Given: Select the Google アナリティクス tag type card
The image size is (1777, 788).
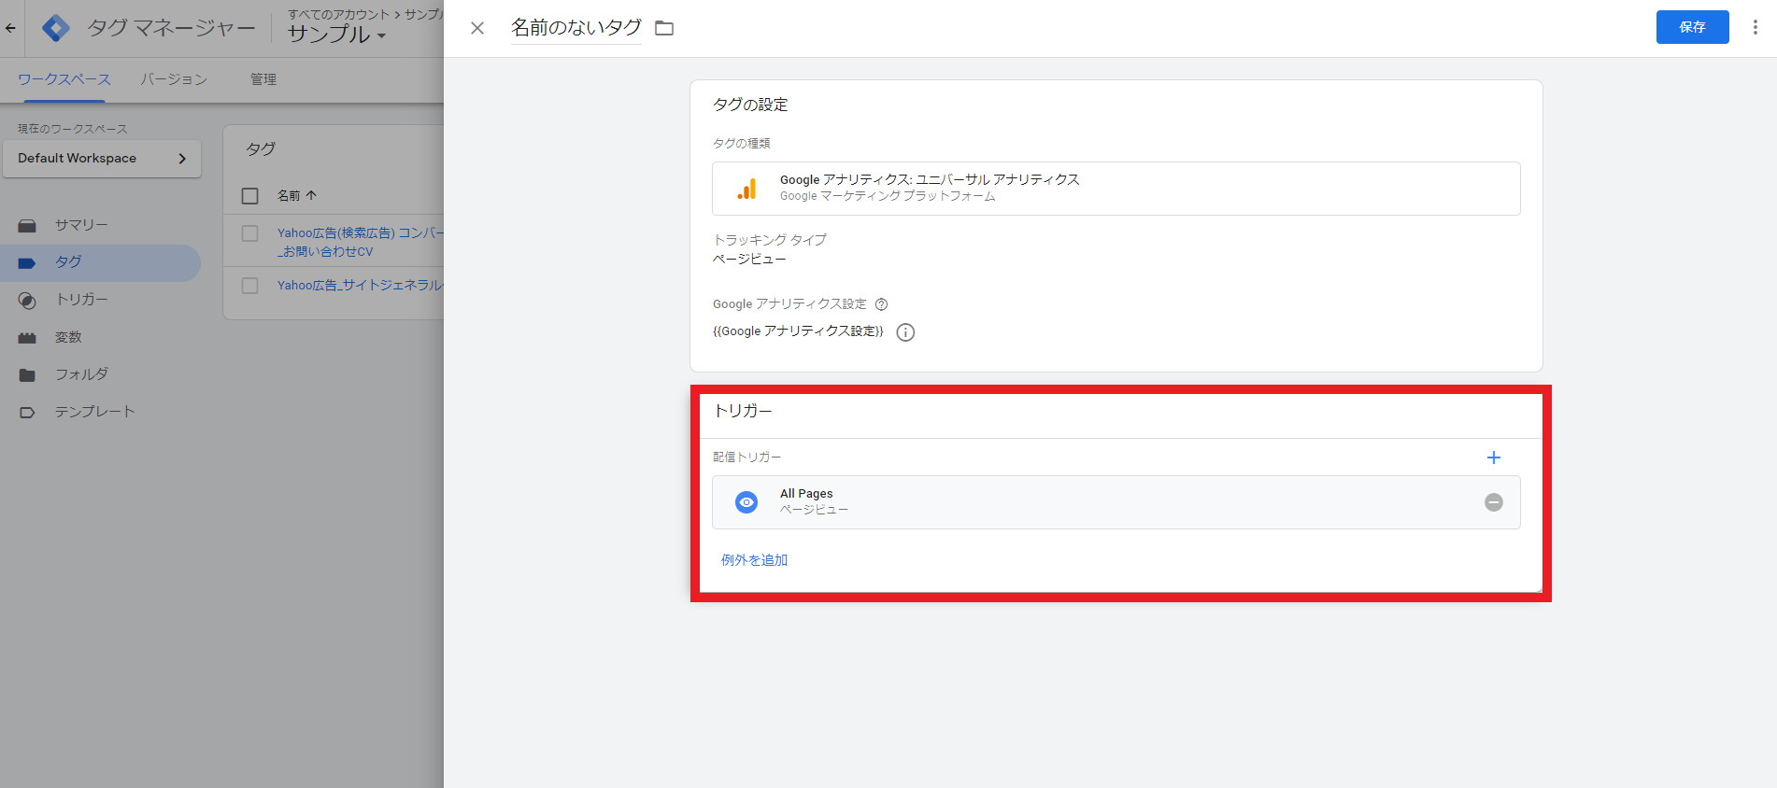Looking at the screenshot, I should coord(1116,189).
